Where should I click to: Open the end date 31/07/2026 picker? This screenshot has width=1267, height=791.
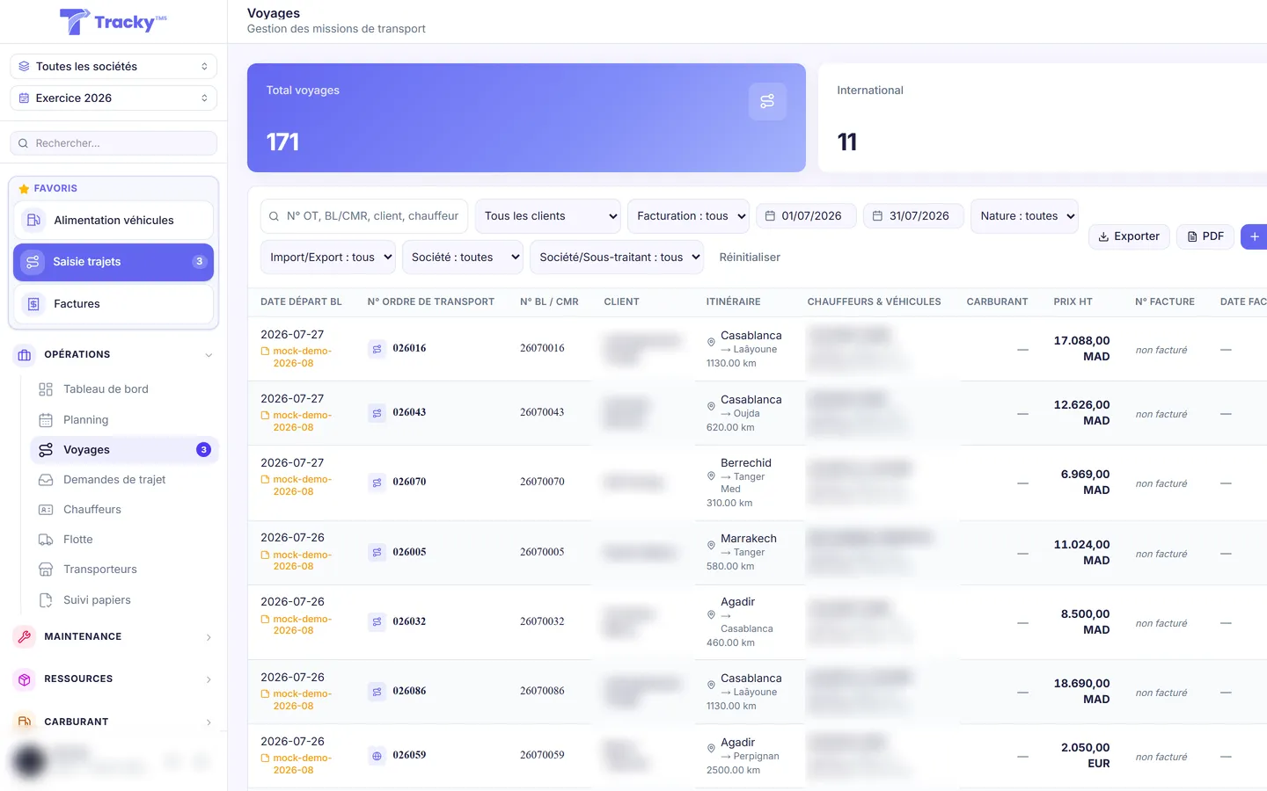click(913, 216)
